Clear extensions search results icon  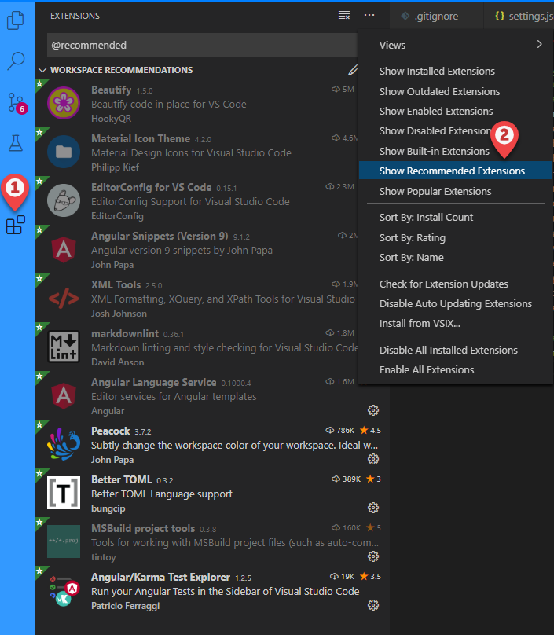tap(344, 16)
